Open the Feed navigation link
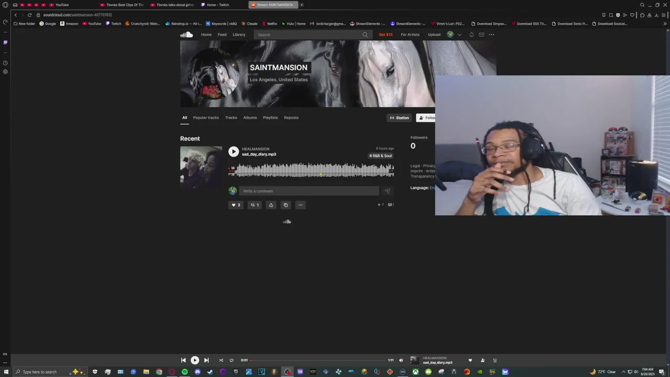670x377 pixels. [x=222, y=35]
